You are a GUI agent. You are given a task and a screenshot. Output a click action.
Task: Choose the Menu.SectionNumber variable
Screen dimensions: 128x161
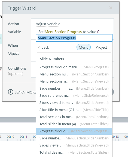[x=74, y=74]
